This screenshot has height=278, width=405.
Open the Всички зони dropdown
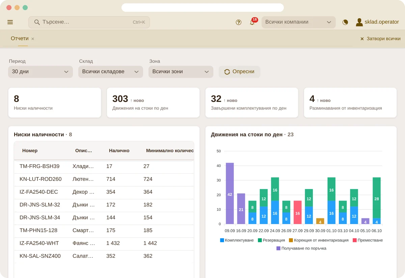[x=181, y=72]
